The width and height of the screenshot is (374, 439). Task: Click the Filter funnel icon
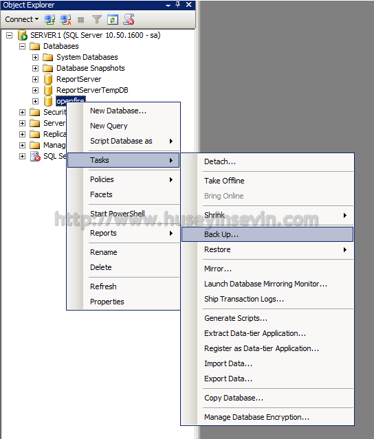pyautogui.click(x=97, y=20)
